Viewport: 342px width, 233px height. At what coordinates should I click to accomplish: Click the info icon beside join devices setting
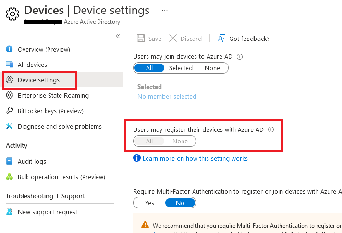click(240, 57)
